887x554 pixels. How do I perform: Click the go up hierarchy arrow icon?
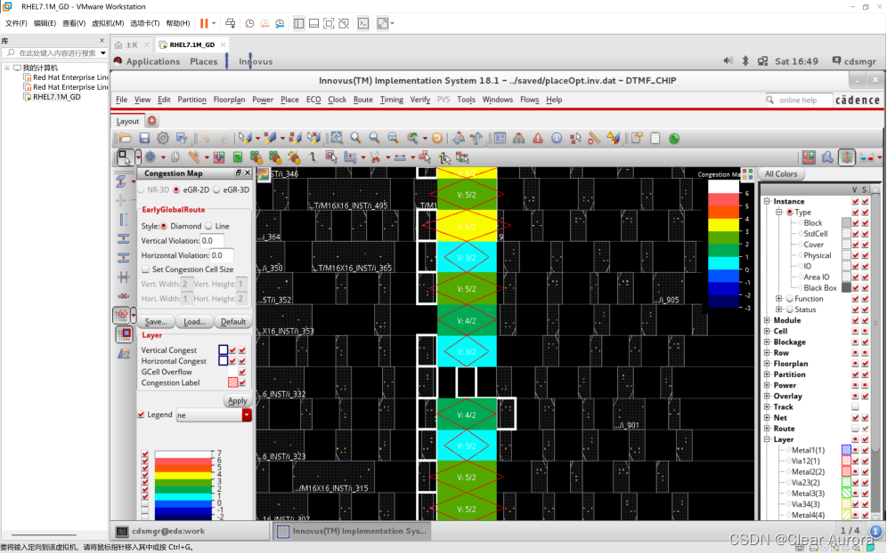point(476,139)
